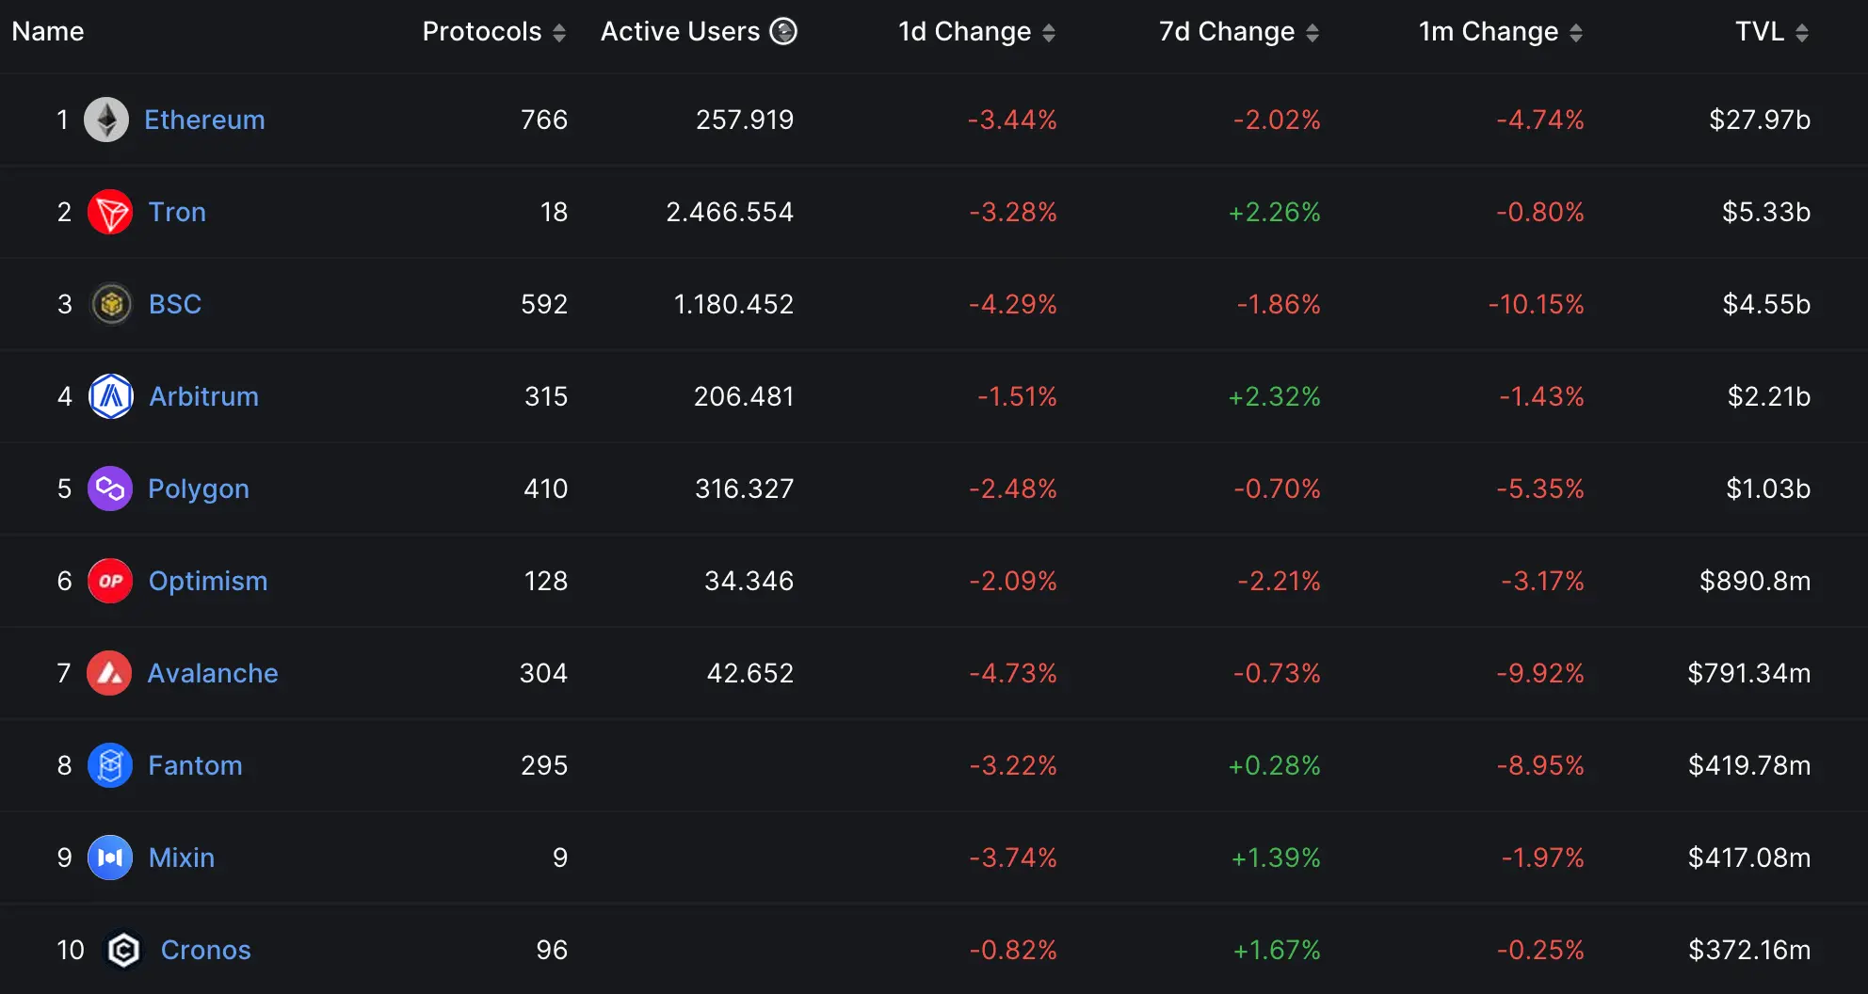Click the Protocols column header label
Viewport: 1868px width, 994px height.
(x=482, y=31)
